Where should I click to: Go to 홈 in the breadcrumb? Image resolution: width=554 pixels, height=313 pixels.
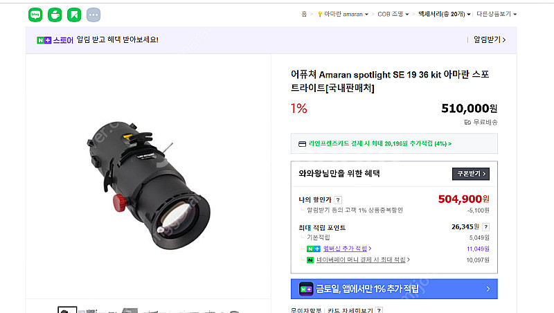304,14
